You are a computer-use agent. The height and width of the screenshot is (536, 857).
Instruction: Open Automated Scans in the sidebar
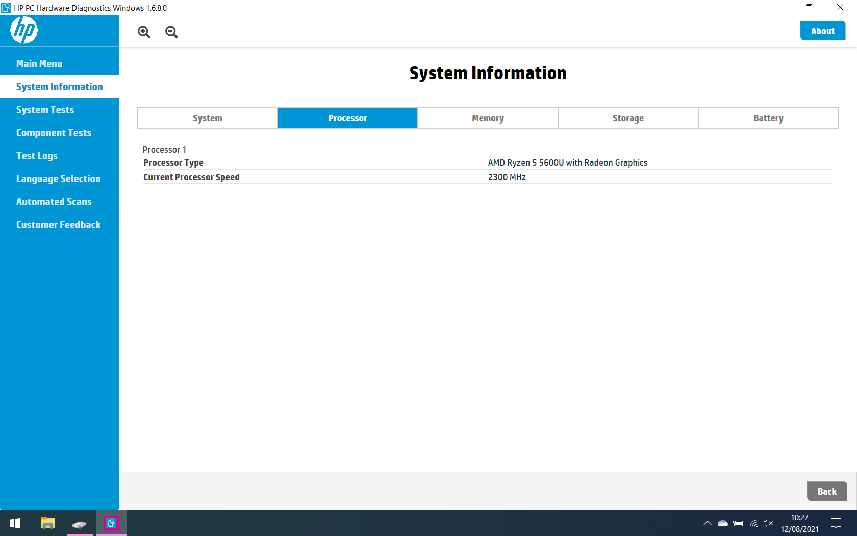tap(59, 202)
